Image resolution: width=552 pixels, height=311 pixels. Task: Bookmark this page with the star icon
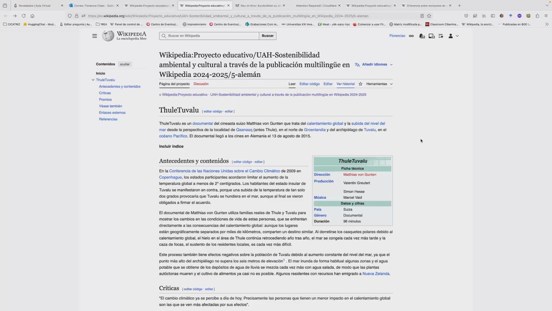point(429,16)
